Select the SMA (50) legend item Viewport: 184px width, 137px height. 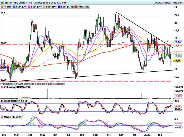(x=50, y=7)
